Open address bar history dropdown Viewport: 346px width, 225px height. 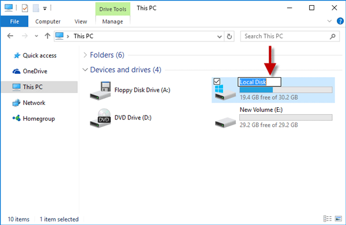coord(219,36)
